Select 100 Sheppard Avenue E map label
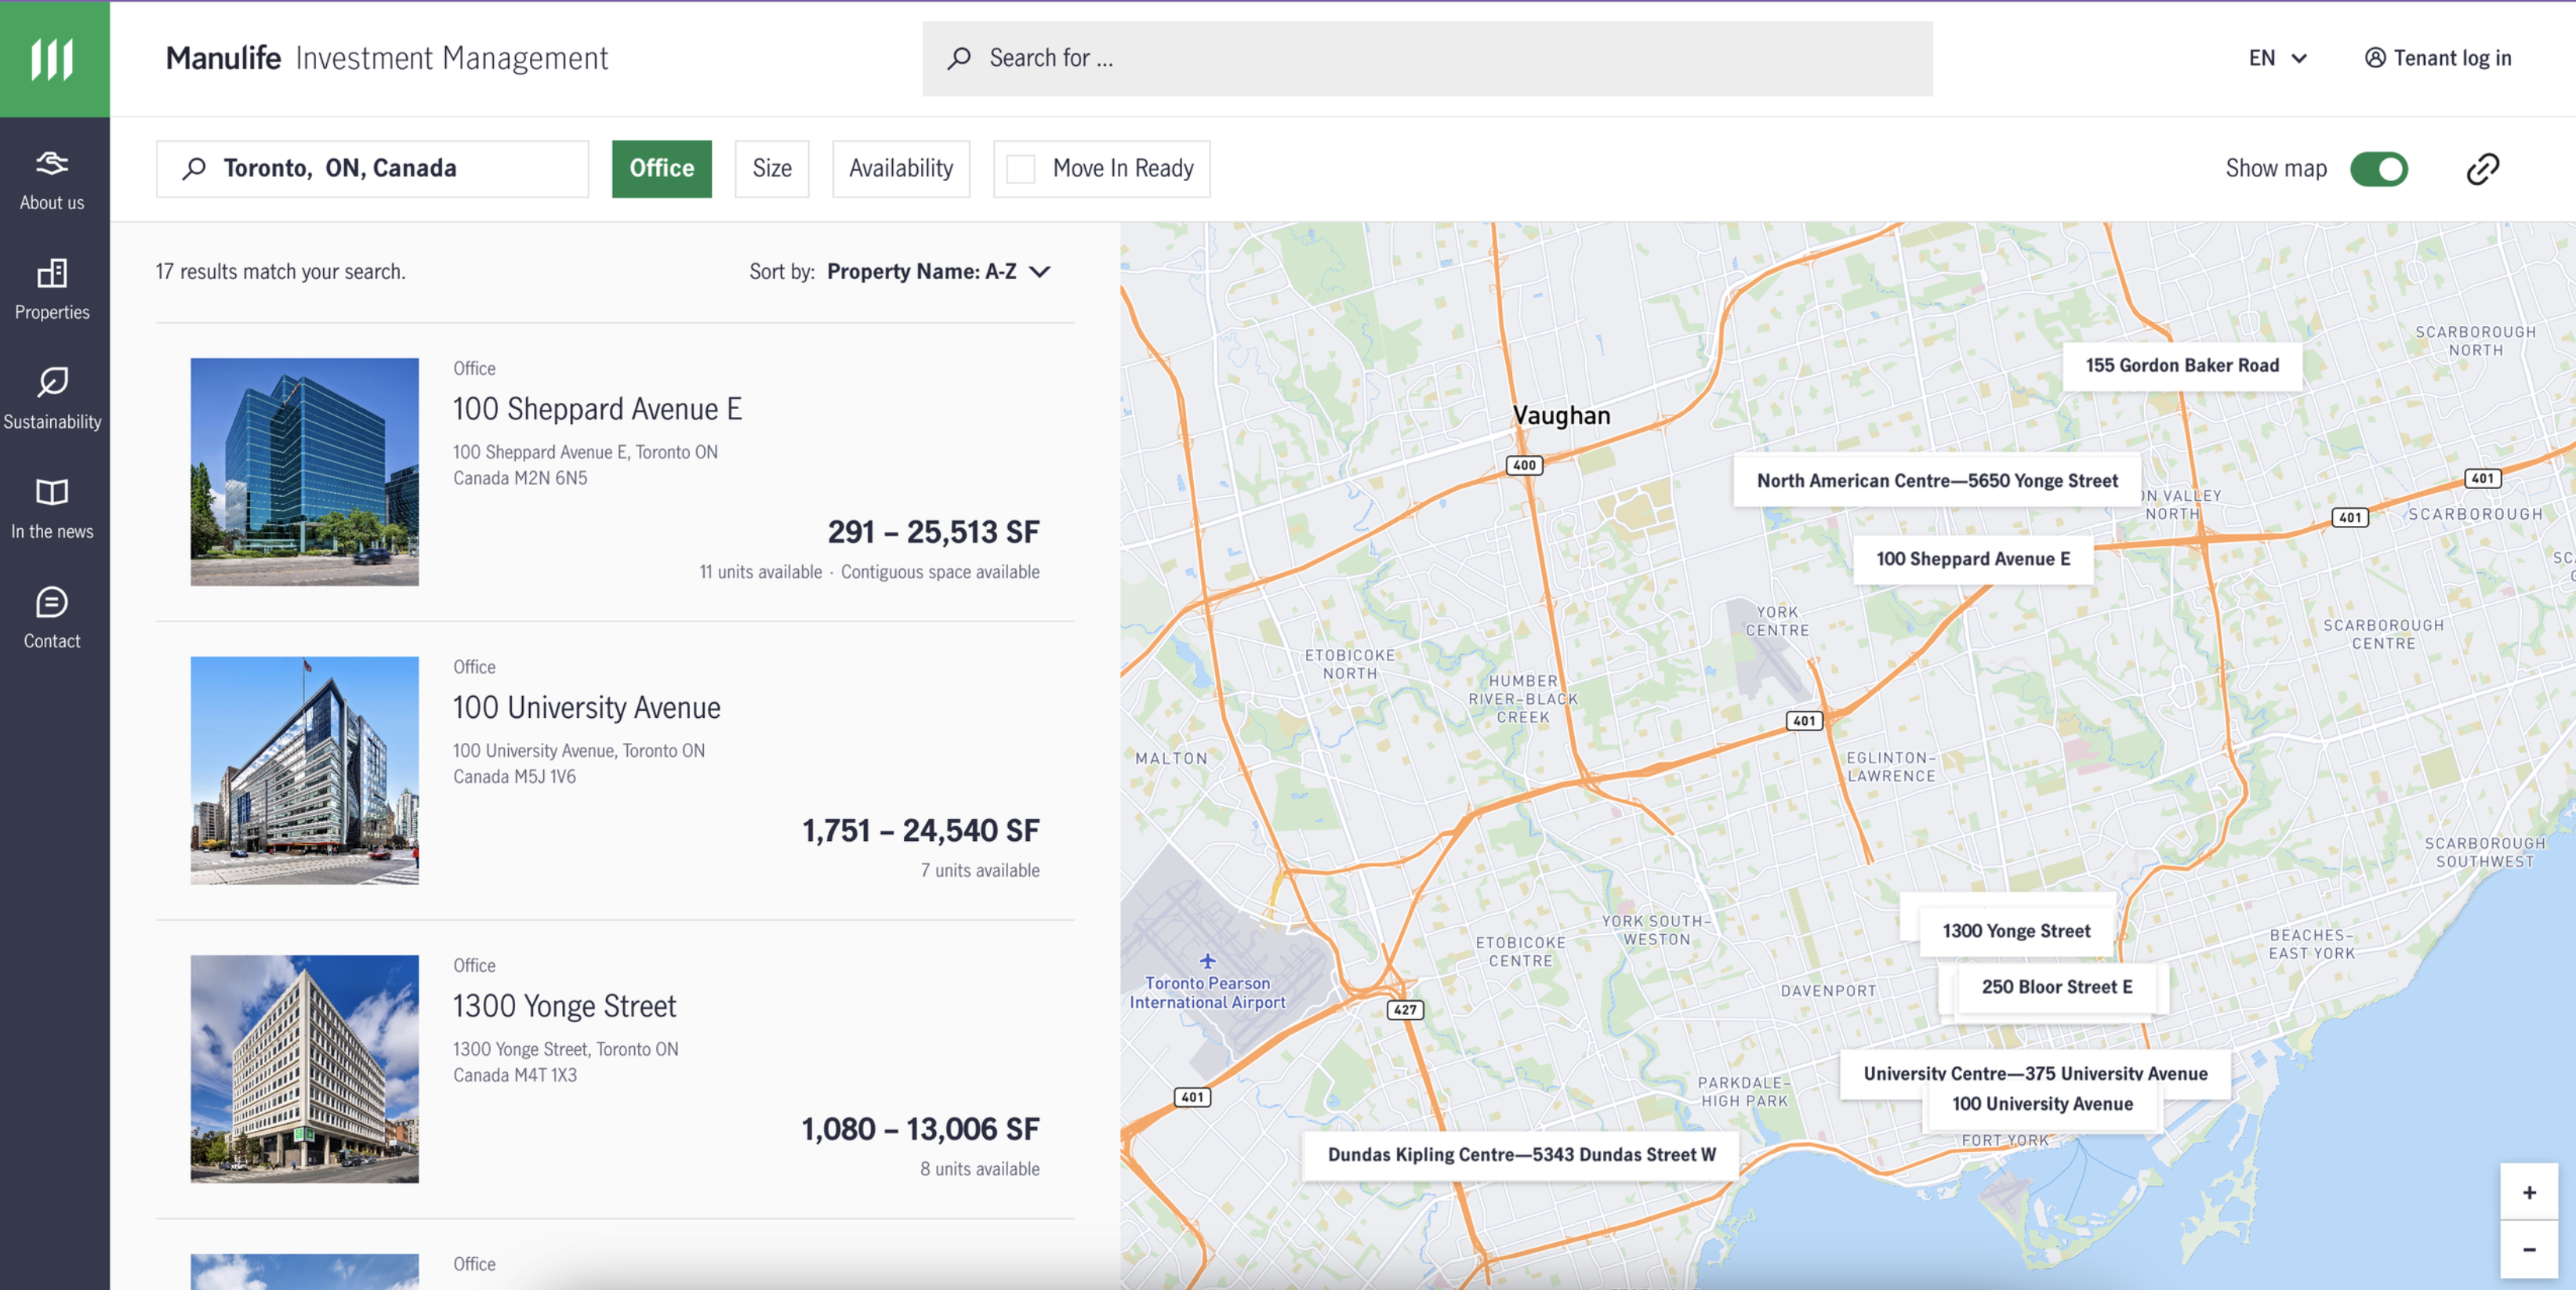Image resolution: width=2576 pixels, height=1290 pixels. pyautogui.click(x=1973, y=559)
